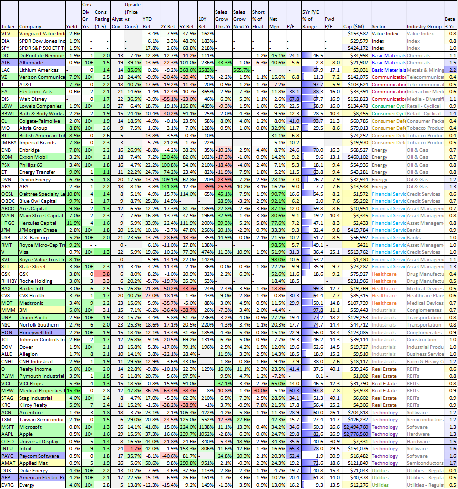
Task: Click the Ticker column header
Action: (x=9, y=15)
